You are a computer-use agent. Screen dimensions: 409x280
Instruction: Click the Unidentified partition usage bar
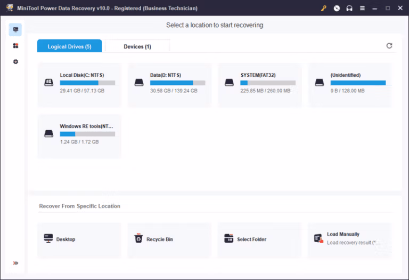point(358,83)
